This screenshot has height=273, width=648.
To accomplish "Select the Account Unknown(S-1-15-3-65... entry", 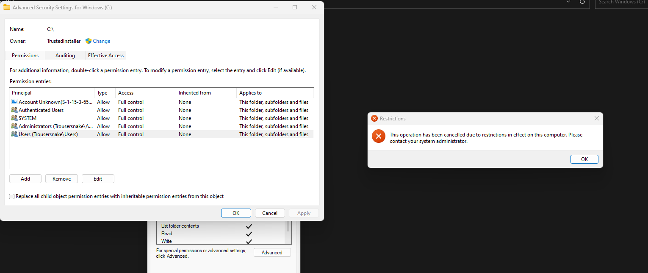I will click(161, 102).
